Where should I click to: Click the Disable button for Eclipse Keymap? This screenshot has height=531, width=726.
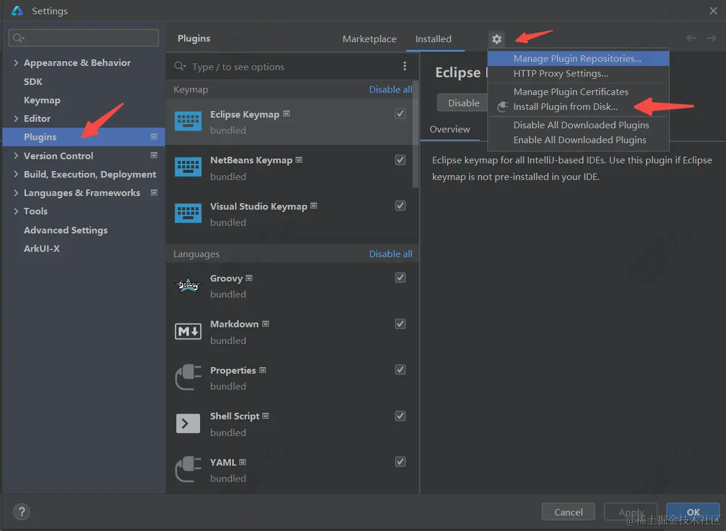[462, 103]
